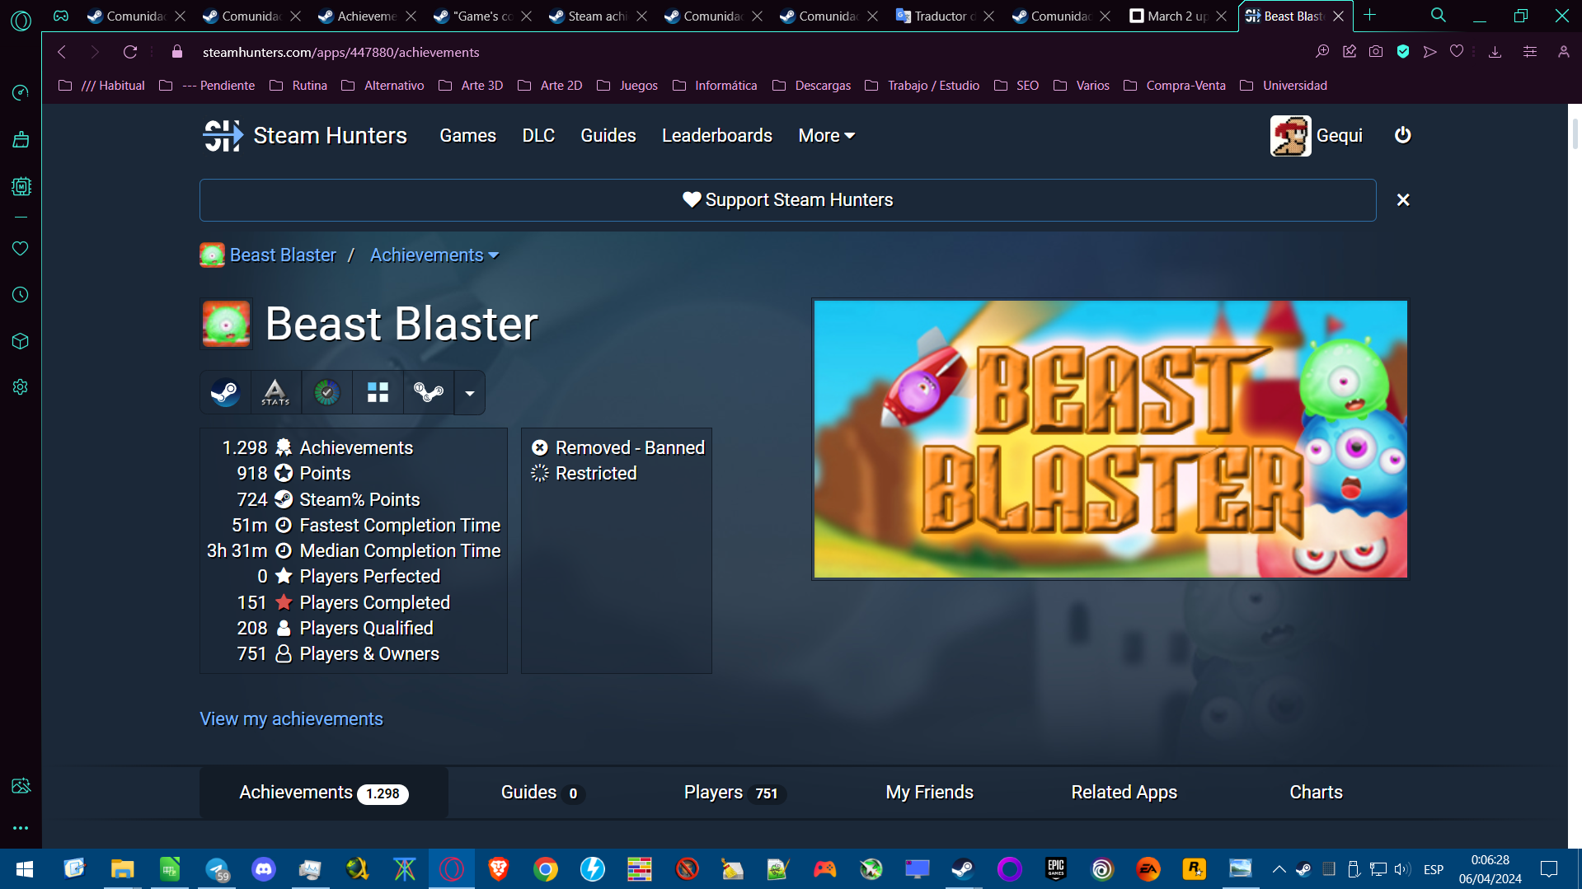
Task: Expand the external links dropdown arrow
Action: tap(470, 393)
